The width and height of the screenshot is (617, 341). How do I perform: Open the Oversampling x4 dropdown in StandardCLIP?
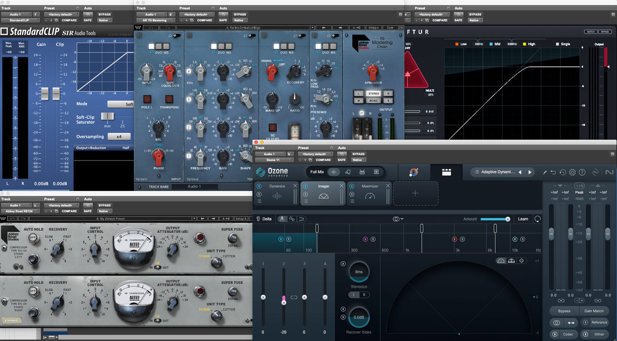point(119,137)
